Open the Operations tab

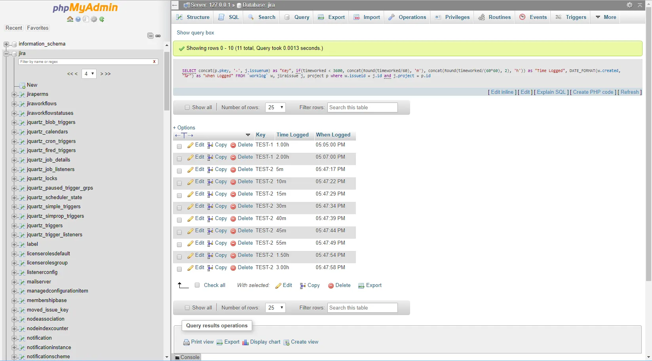[407, 17]
